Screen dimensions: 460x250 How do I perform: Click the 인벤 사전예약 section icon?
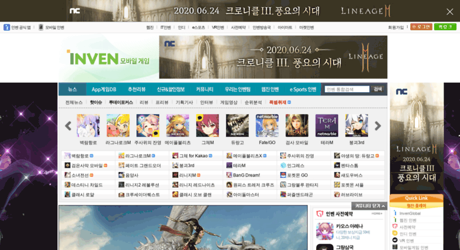[x=320, y=214]
